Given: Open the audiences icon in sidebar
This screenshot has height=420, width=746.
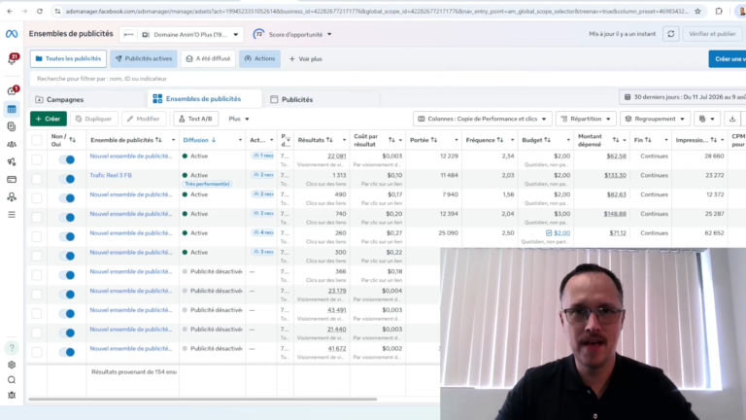Looking at the screenshot, I should pos(12,144).
